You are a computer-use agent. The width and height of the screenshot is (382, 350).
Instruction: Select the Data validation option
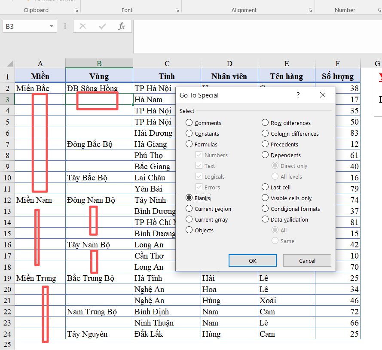[265, 219]
